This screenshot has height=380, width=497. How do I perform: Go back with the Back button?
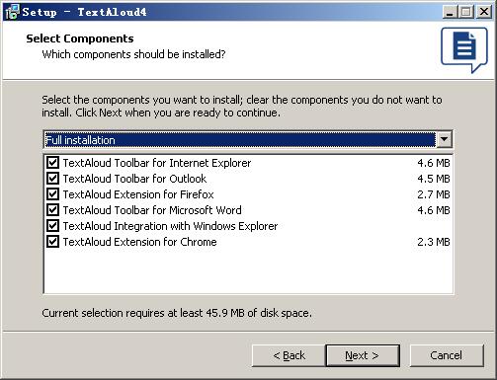289,355
